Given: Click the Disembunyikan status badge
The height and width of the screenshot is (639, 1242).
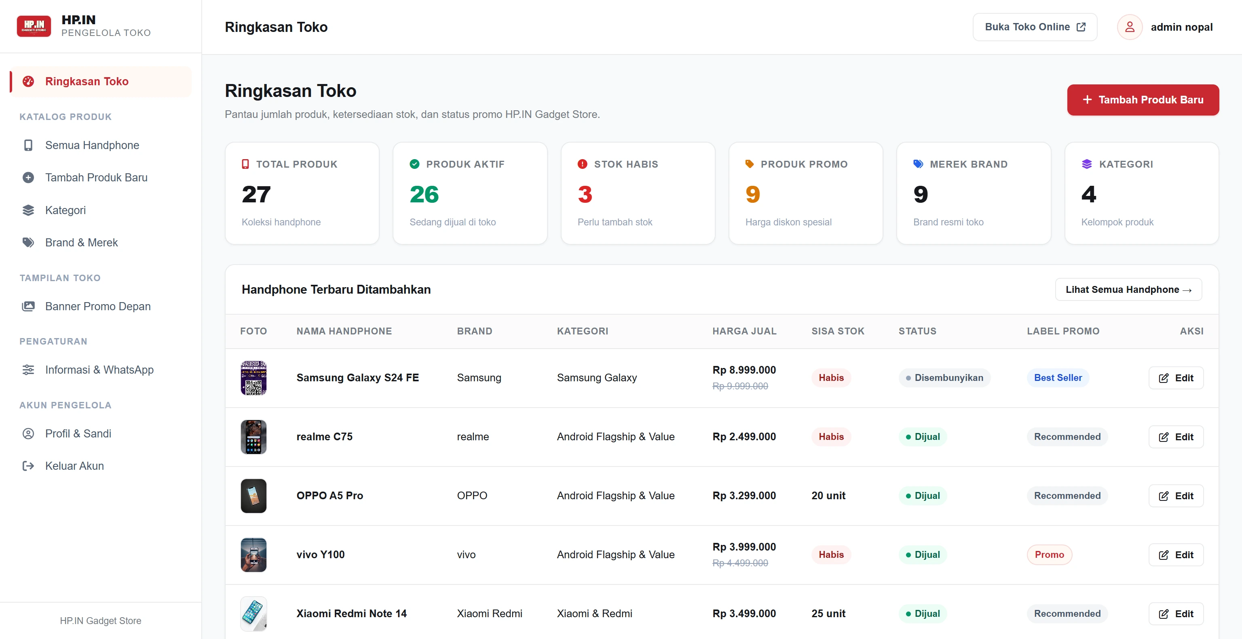Looking at the screenshot, I should (944, 378).
